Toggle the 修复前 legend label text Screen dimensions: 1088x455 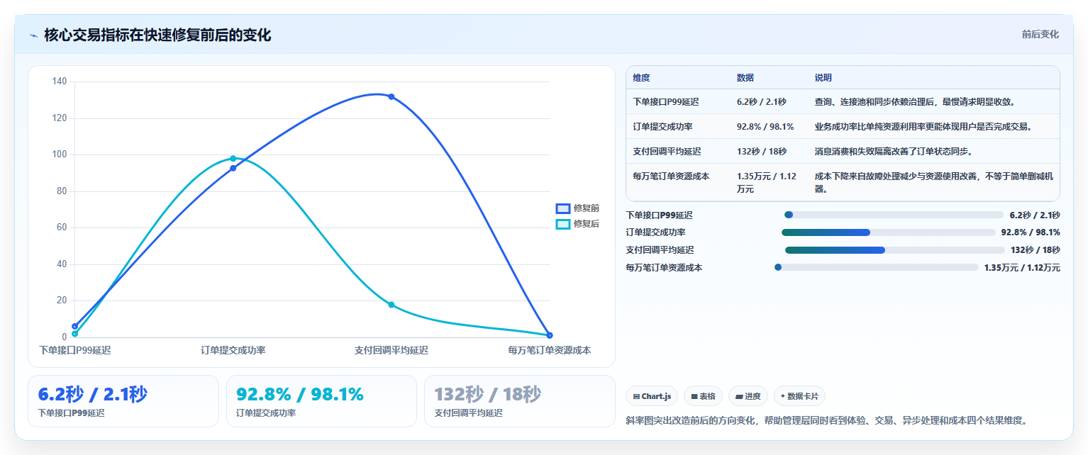587,208
